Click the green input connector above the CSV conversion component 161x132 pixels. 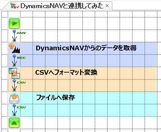click(x=14, y=66)
